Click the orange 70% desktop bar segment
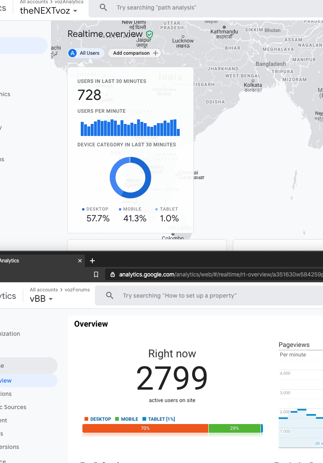 145,428
